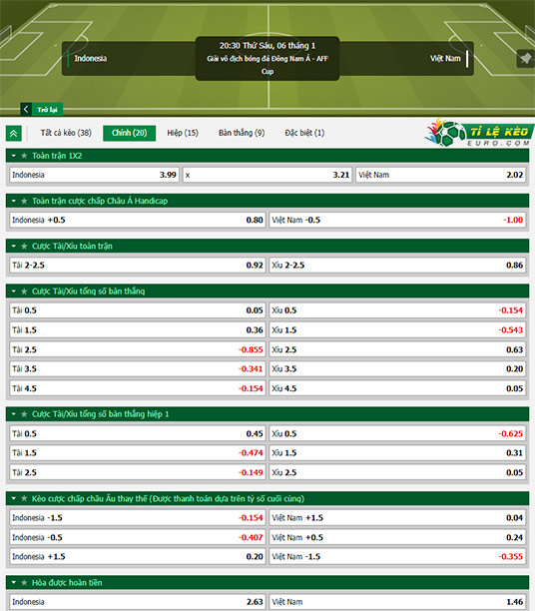Star the Tài/Xỉu tổng số bàn thắng market
Image resolution: width=535 pixels, height=611 pixels.
24,292
